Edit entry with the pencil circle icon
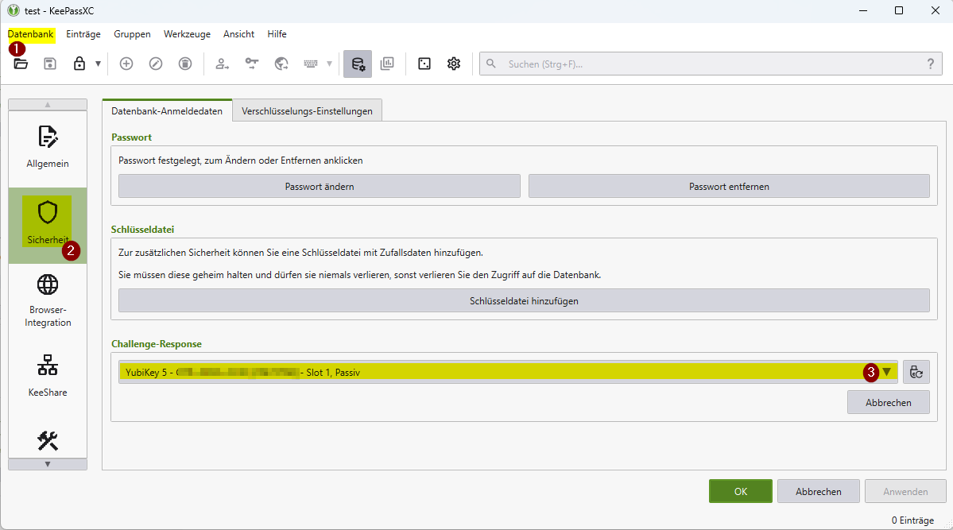Screen dimensions: 953x530 coord(156,64)
